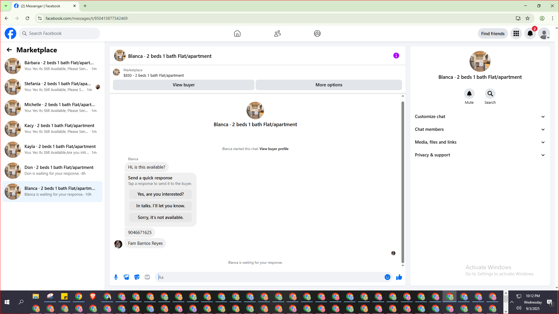Screen dimensions: 559x314
Task: Bookmark this page with the star icon
Action: click(528, 18)
